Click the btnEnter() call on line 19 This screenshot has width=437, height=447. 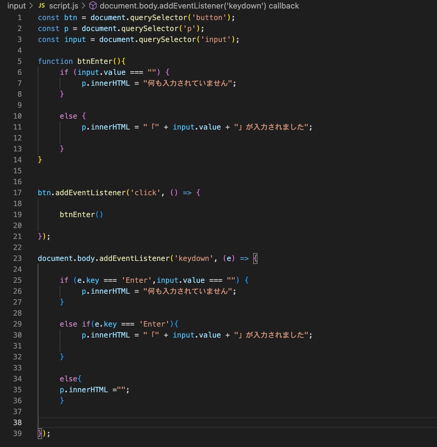tap(82, 214)
